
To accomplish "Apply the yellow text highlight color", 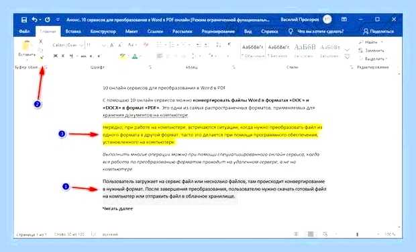I will pos(122,56).
